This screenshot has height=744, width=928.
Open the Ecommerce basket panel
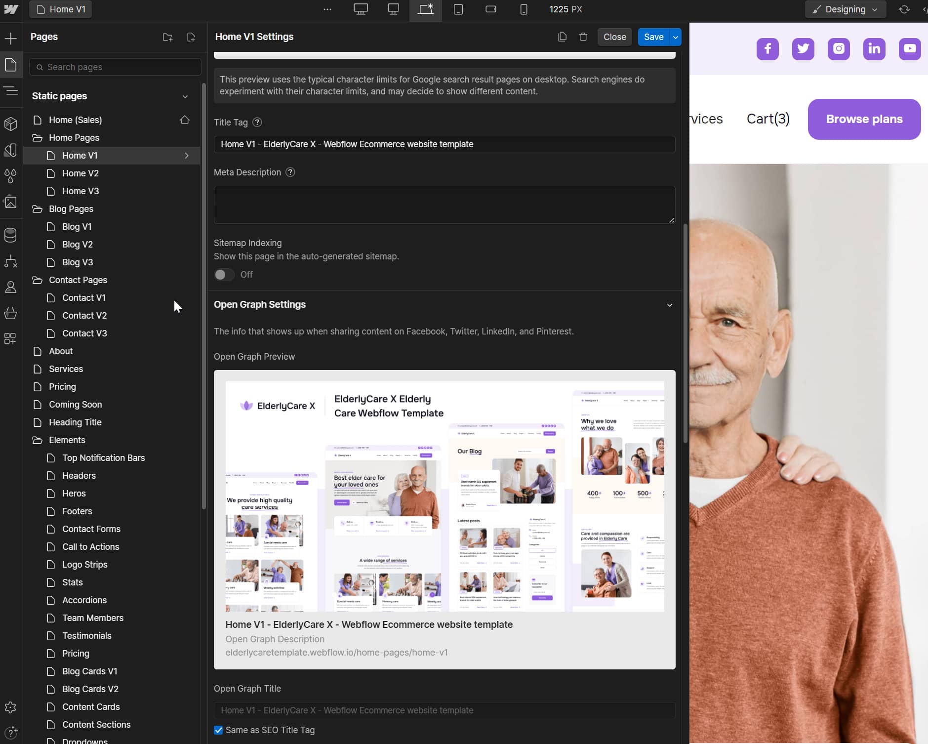(11, 313)
